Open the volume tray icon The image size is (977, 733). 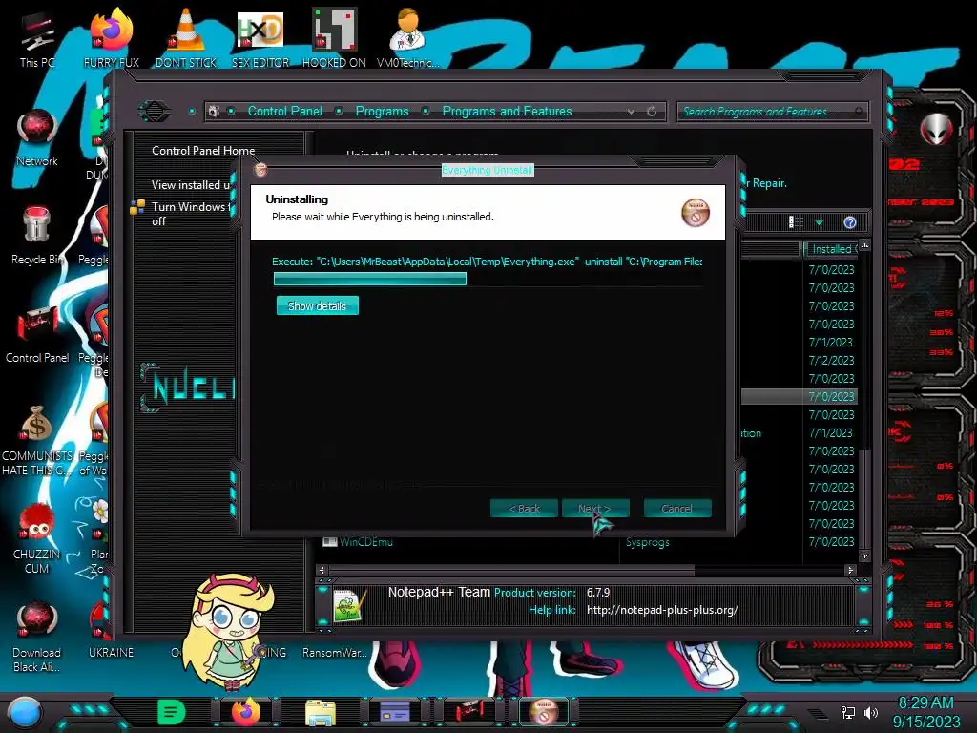[x=871, y=712]
